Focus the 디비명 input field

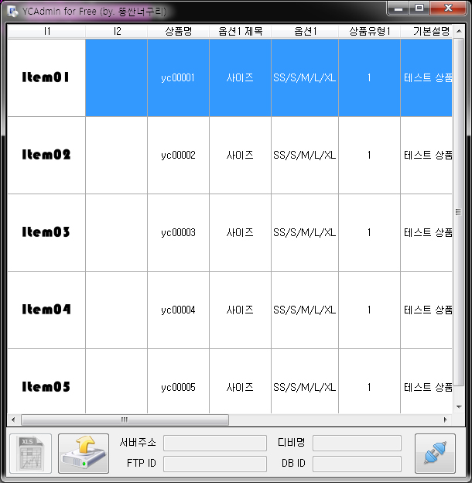pos(357,443)
